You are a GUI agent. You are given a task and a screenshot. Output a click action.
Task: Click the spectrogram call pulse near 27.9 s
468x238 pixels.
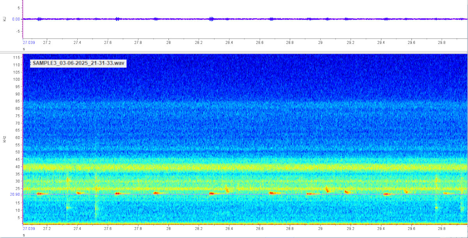pyautogui.click(x=156, y=193)
